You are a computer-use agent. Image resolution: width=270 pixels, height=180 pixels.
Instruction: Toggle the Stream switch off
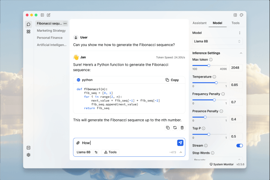tap(239, 146)
